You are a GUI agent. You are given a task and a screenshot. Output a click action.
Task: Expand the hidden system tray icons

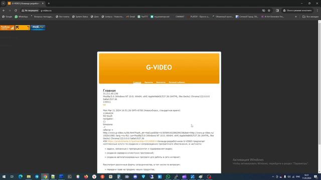click(x=273, y=176)
